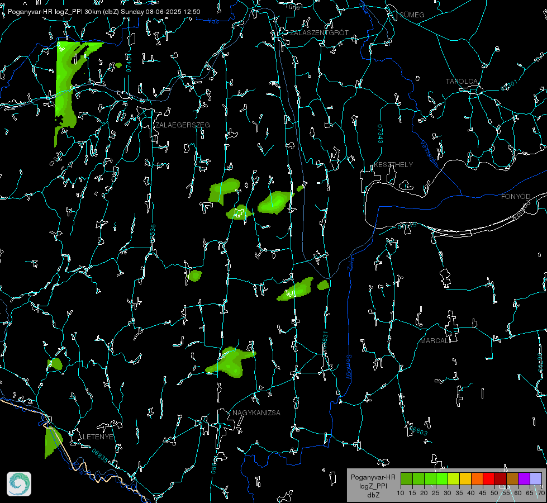Select the NAGYKANIZSA town label
This screenshot has width=547, height=503.
(x=256, y=413)
